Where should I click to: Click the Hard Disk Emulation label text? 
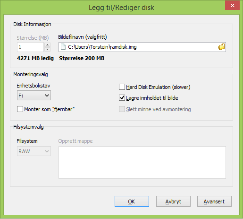158,87
